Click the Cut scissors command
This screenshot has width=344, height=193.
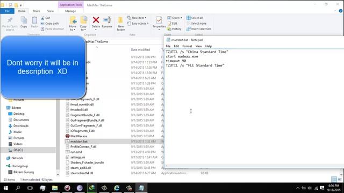[x=45, y=18]
